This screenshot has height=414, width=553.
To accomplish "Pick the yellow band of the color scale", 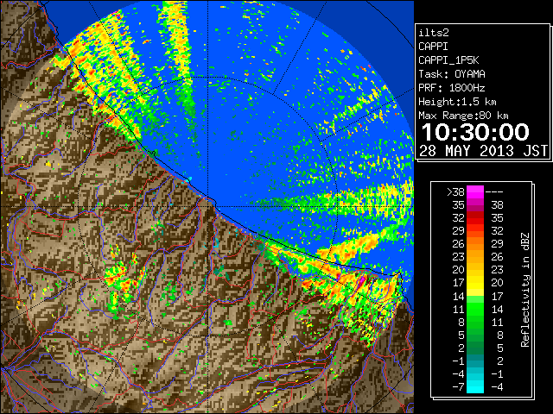I will coord(475,284).
